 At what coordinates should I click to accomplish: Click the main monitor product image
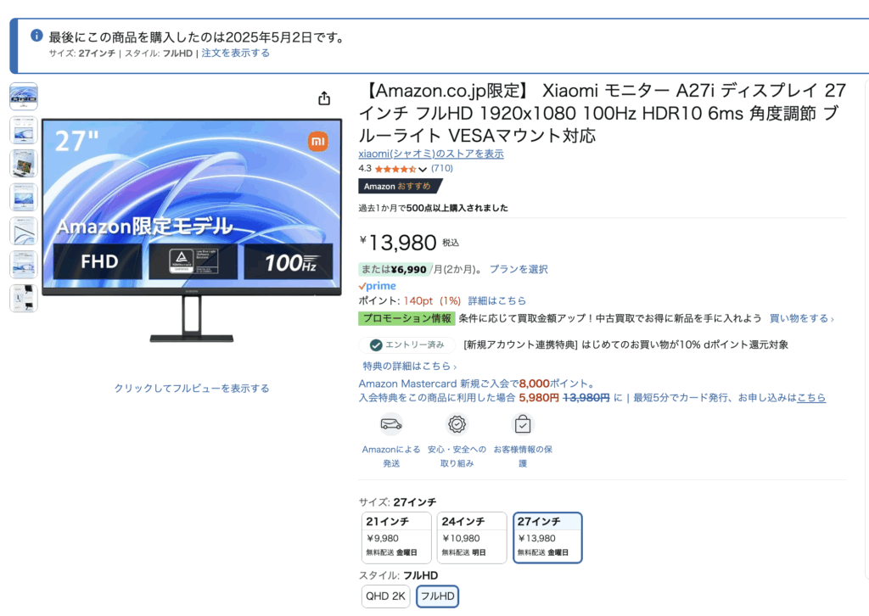[x=192, y=230]
